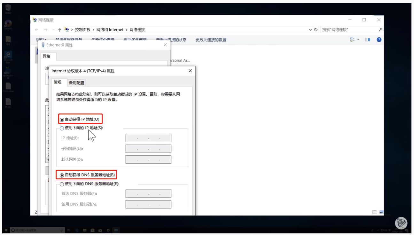This screenshot has height=235, width=414.
Task: Click the search magnifier icon
Action: coord(380,30)
